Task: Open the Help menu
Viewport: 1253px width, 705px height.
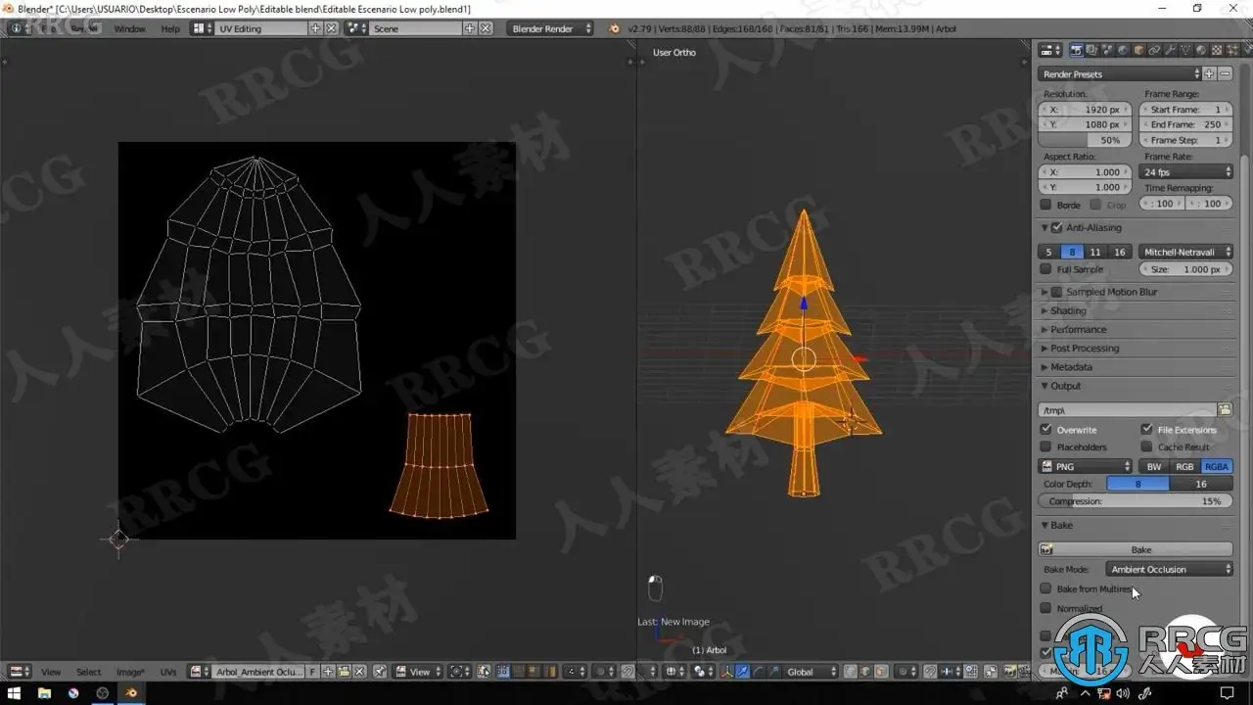Action: point(170,29)
